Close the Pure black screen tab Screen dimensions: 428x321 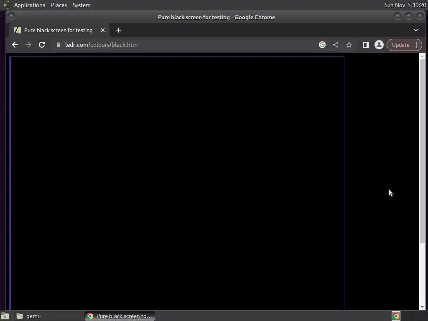(x=103, y=30)
